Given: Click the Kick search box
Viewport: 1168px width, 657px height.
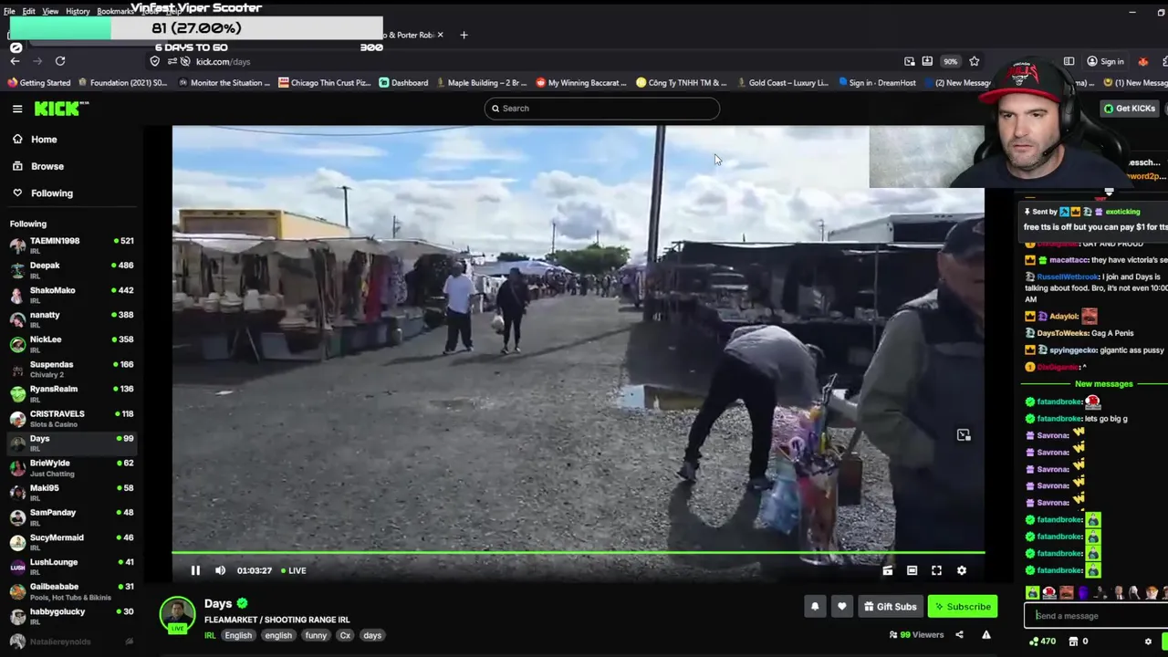Looking at the screenshot, I should pos(601,109).
